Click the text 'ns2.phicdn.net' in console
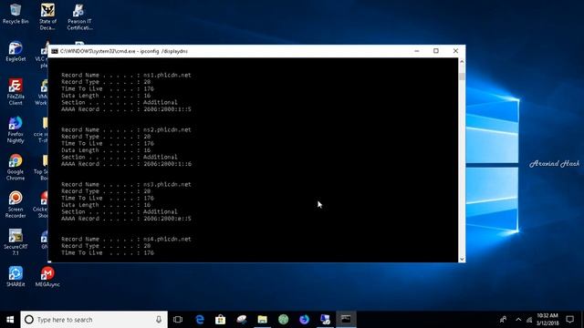Viewport: 584px width, 328px height. click(x=167, y=129)
